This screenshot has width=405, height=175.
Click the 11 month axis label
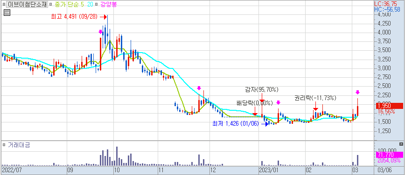click(x=161, y=170)
